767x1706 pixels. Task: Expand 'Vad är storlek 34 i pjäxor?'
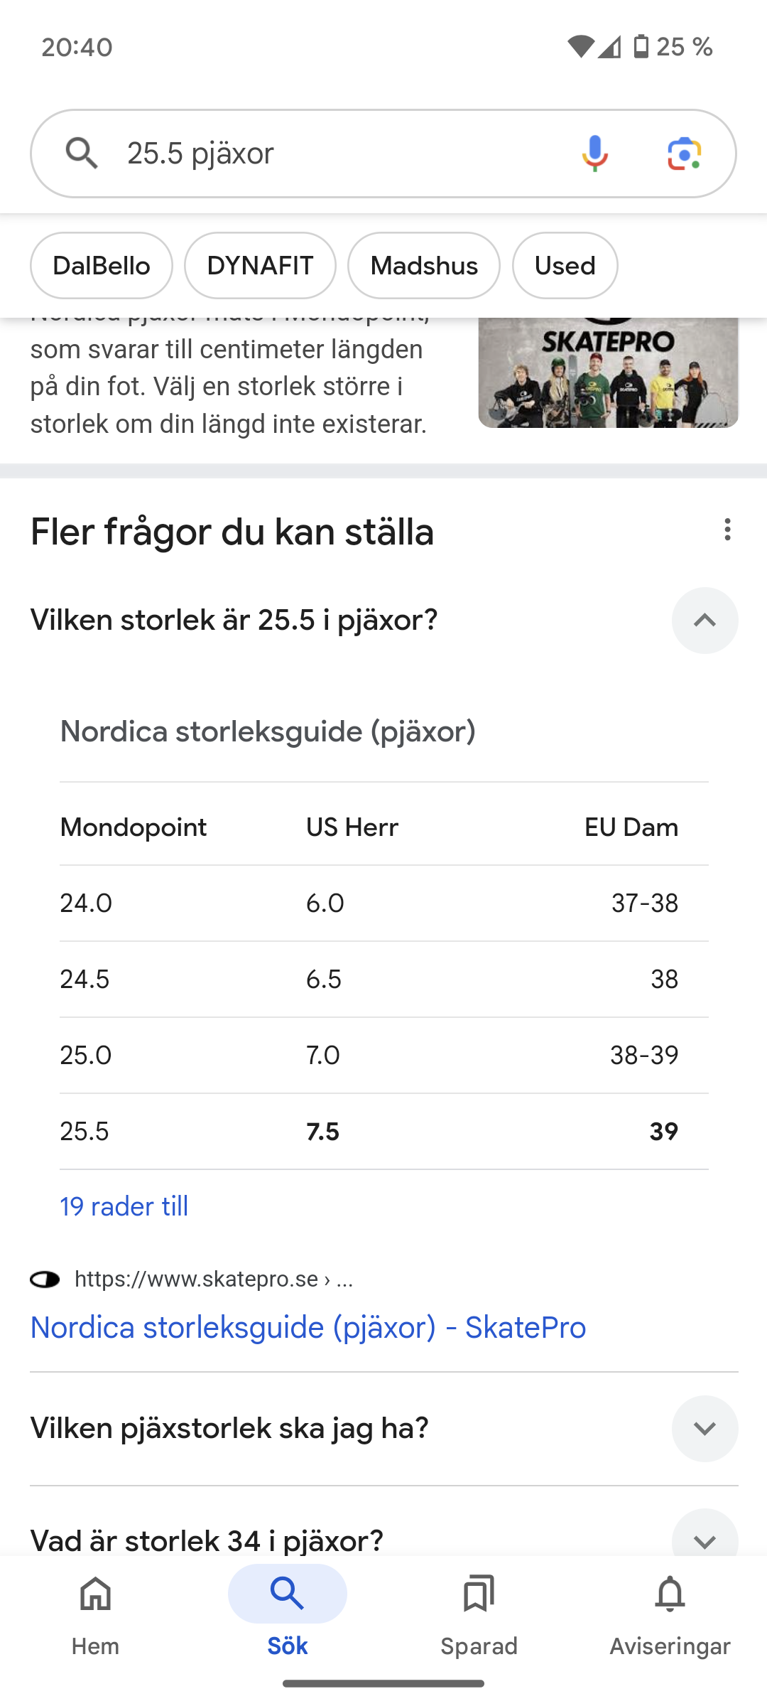705,1540
